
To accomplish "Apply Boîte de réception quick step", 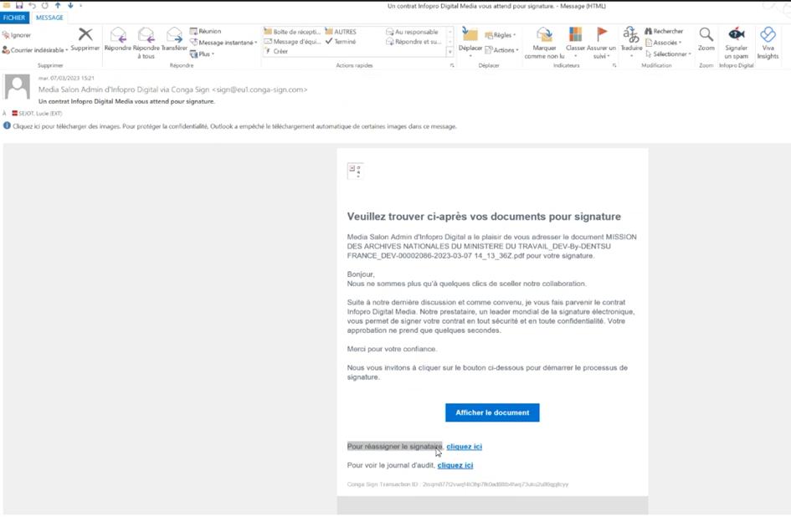I will pyautogui.click(x=293, y=32).
